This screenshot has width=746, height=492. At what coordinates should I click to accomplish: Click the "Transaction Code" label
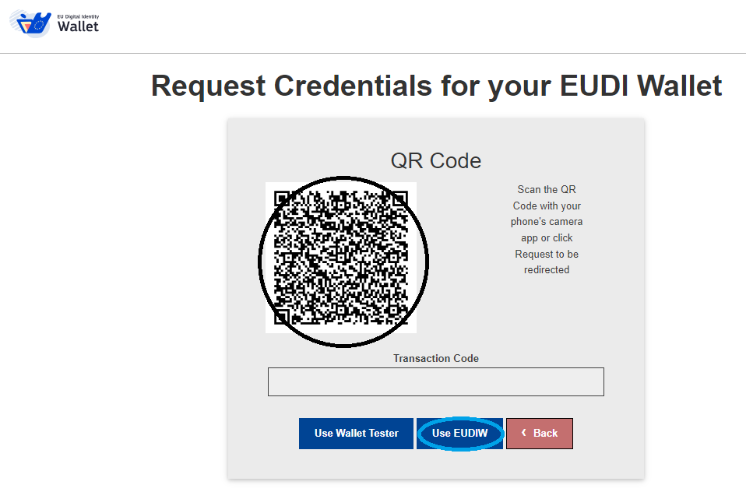[436, 359]
